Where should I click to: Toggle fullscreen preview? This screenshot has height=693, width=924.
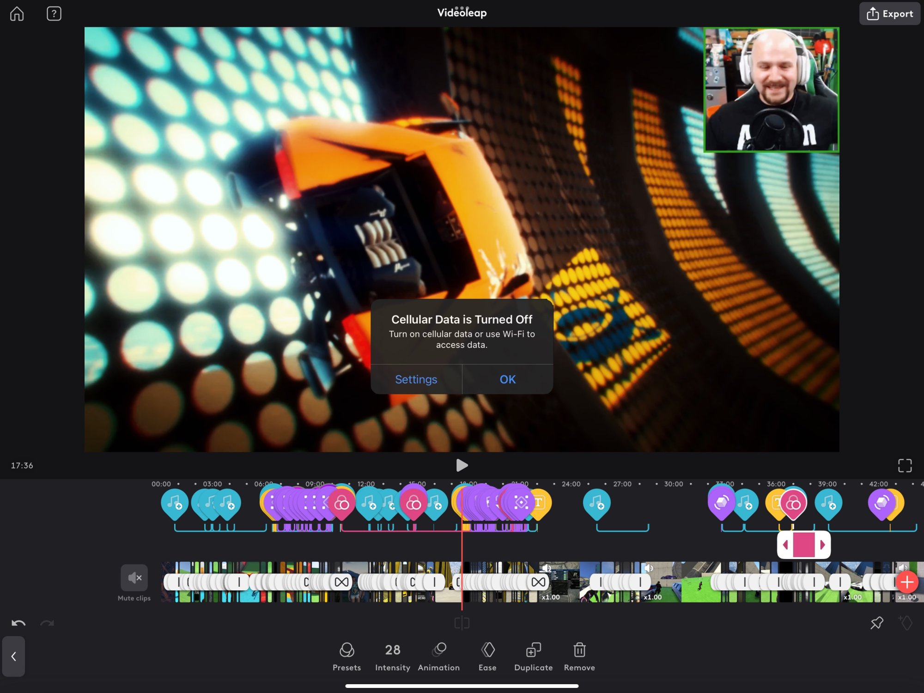pos(905,465)
